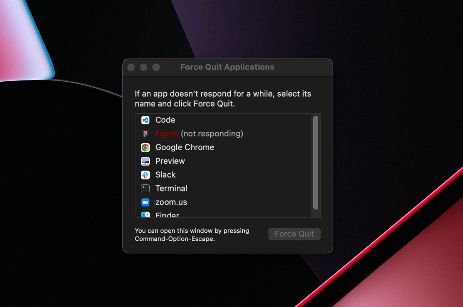Screen dimensions: 463x307
Task: Click the zoom window button
Action: pyautogui.click(x=156, y=67)
